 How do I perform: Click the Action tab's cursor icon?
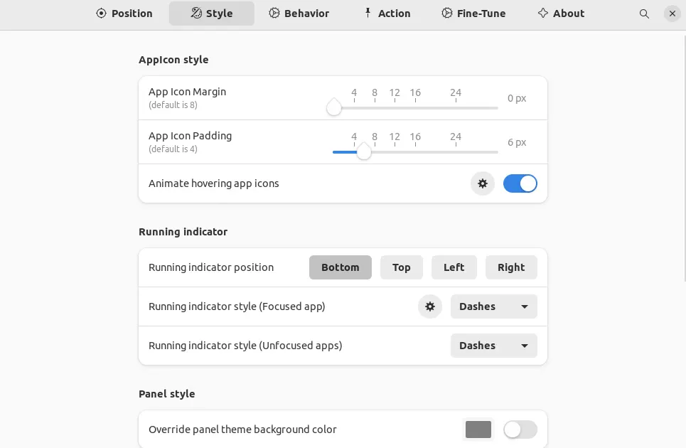[x=368, y=13]
